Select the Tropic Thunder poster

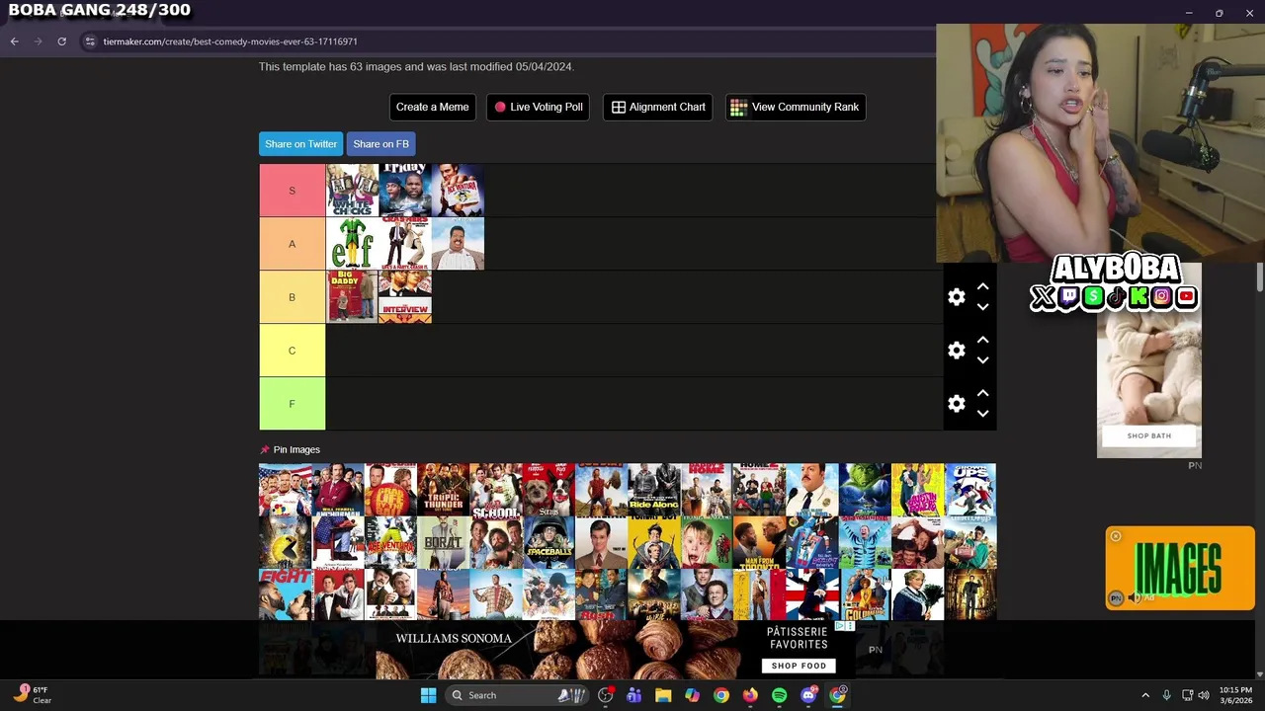[x=443, y=490]
